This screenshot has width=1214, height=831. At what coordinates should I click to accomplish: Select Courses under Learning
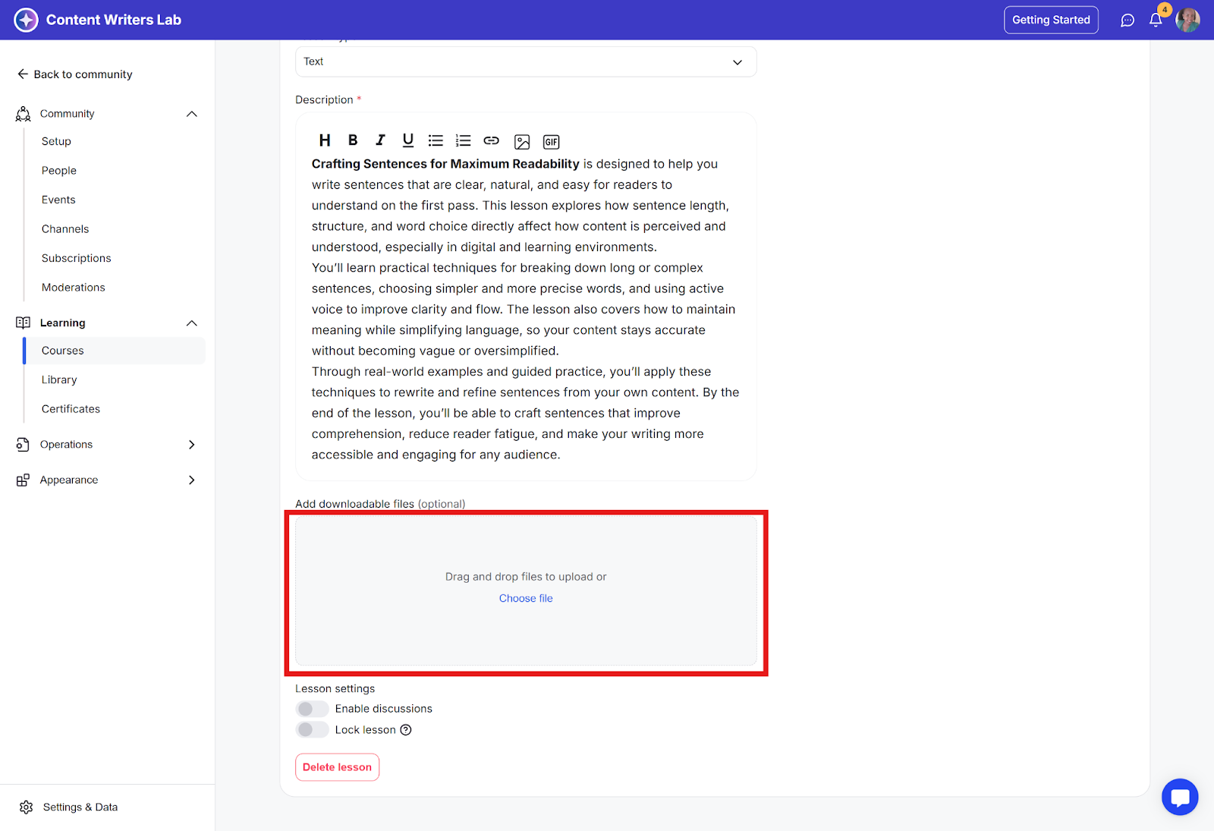115,351
